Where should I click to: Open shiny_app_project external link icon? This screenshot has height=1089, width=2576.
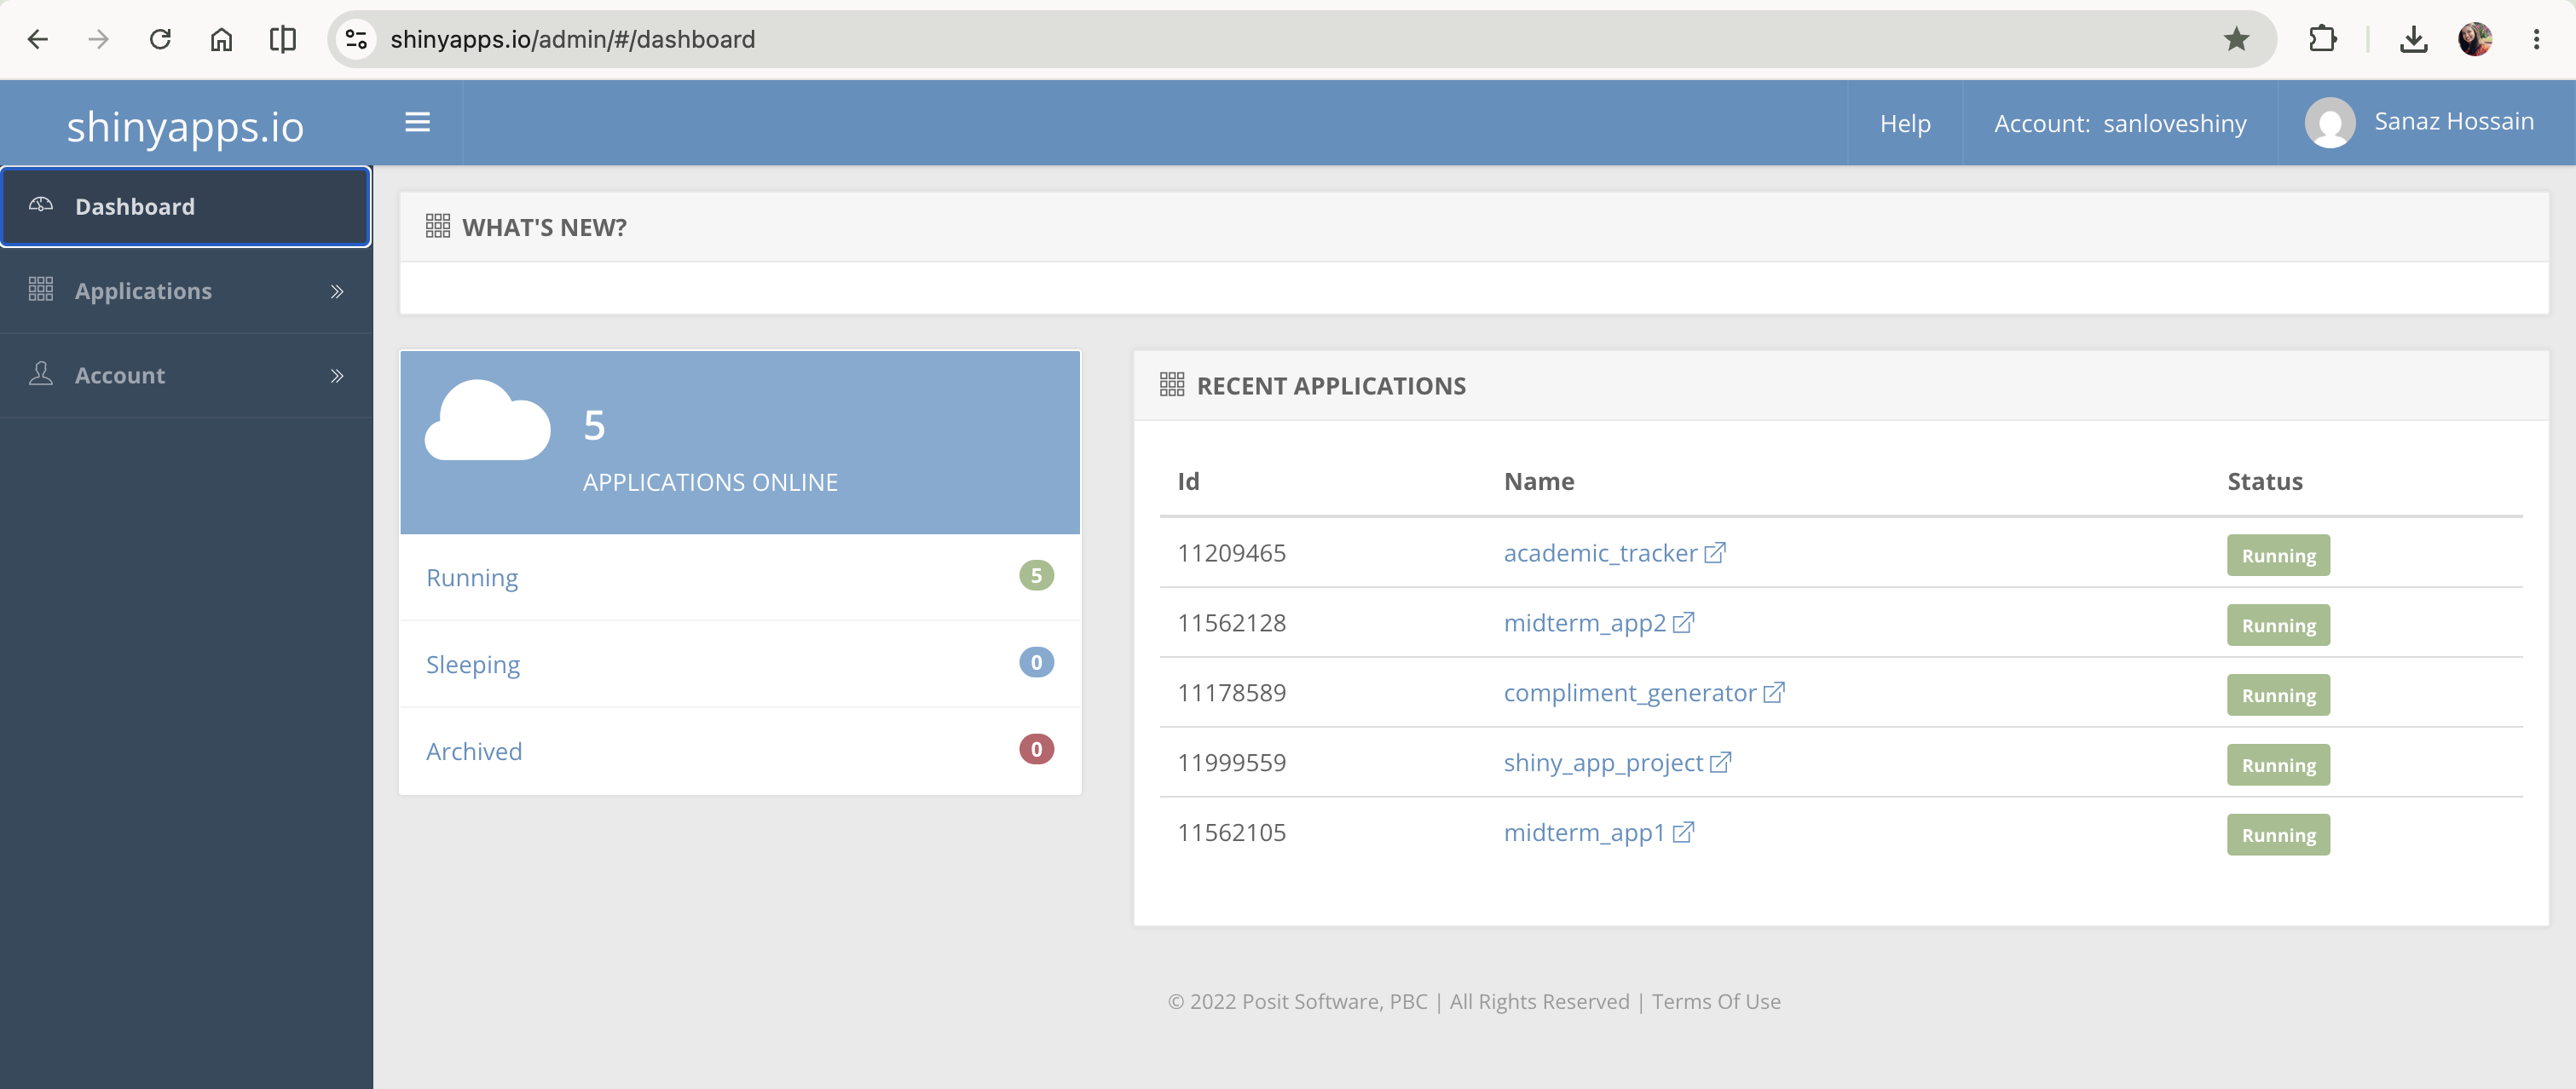(x=1720, y=762)
